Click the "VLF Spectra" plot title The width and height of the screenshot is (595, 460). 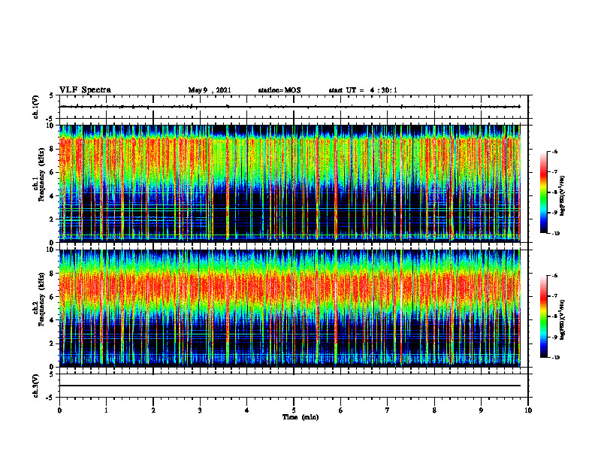[85, 90]
